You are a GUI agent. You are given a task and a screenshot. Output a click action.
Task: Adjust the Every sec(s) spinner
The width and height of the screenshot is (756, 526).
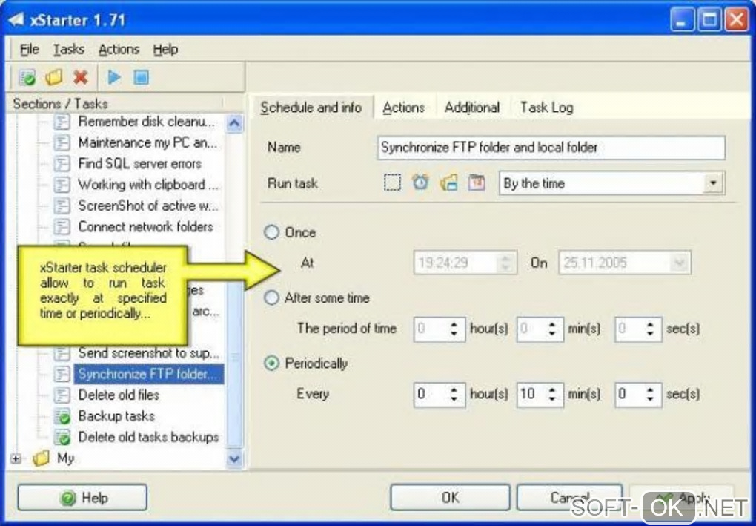tap(650, 394)
